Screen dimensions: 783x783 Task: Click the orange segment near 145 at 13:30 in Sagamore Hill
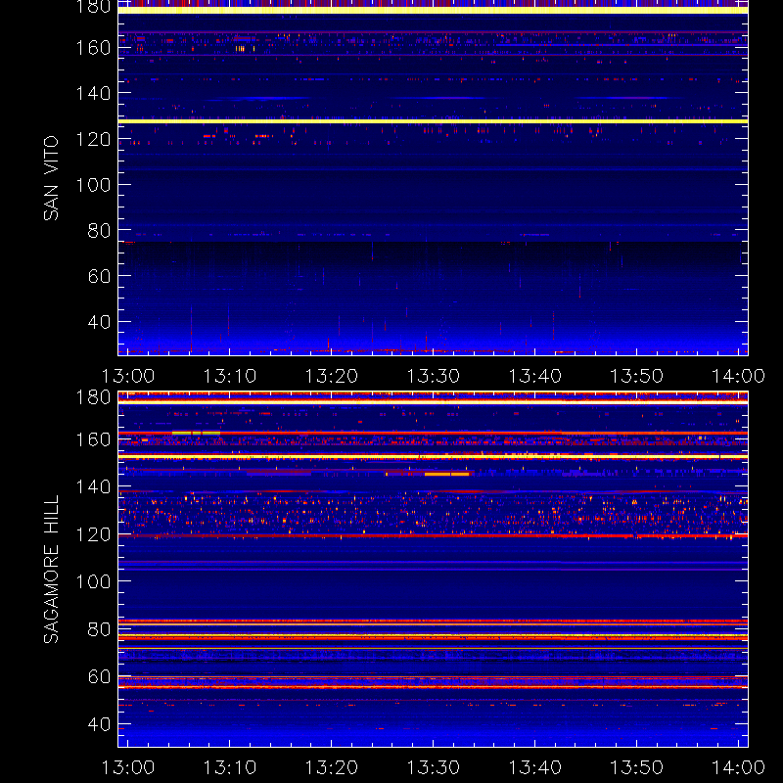(x=447, y=474)
